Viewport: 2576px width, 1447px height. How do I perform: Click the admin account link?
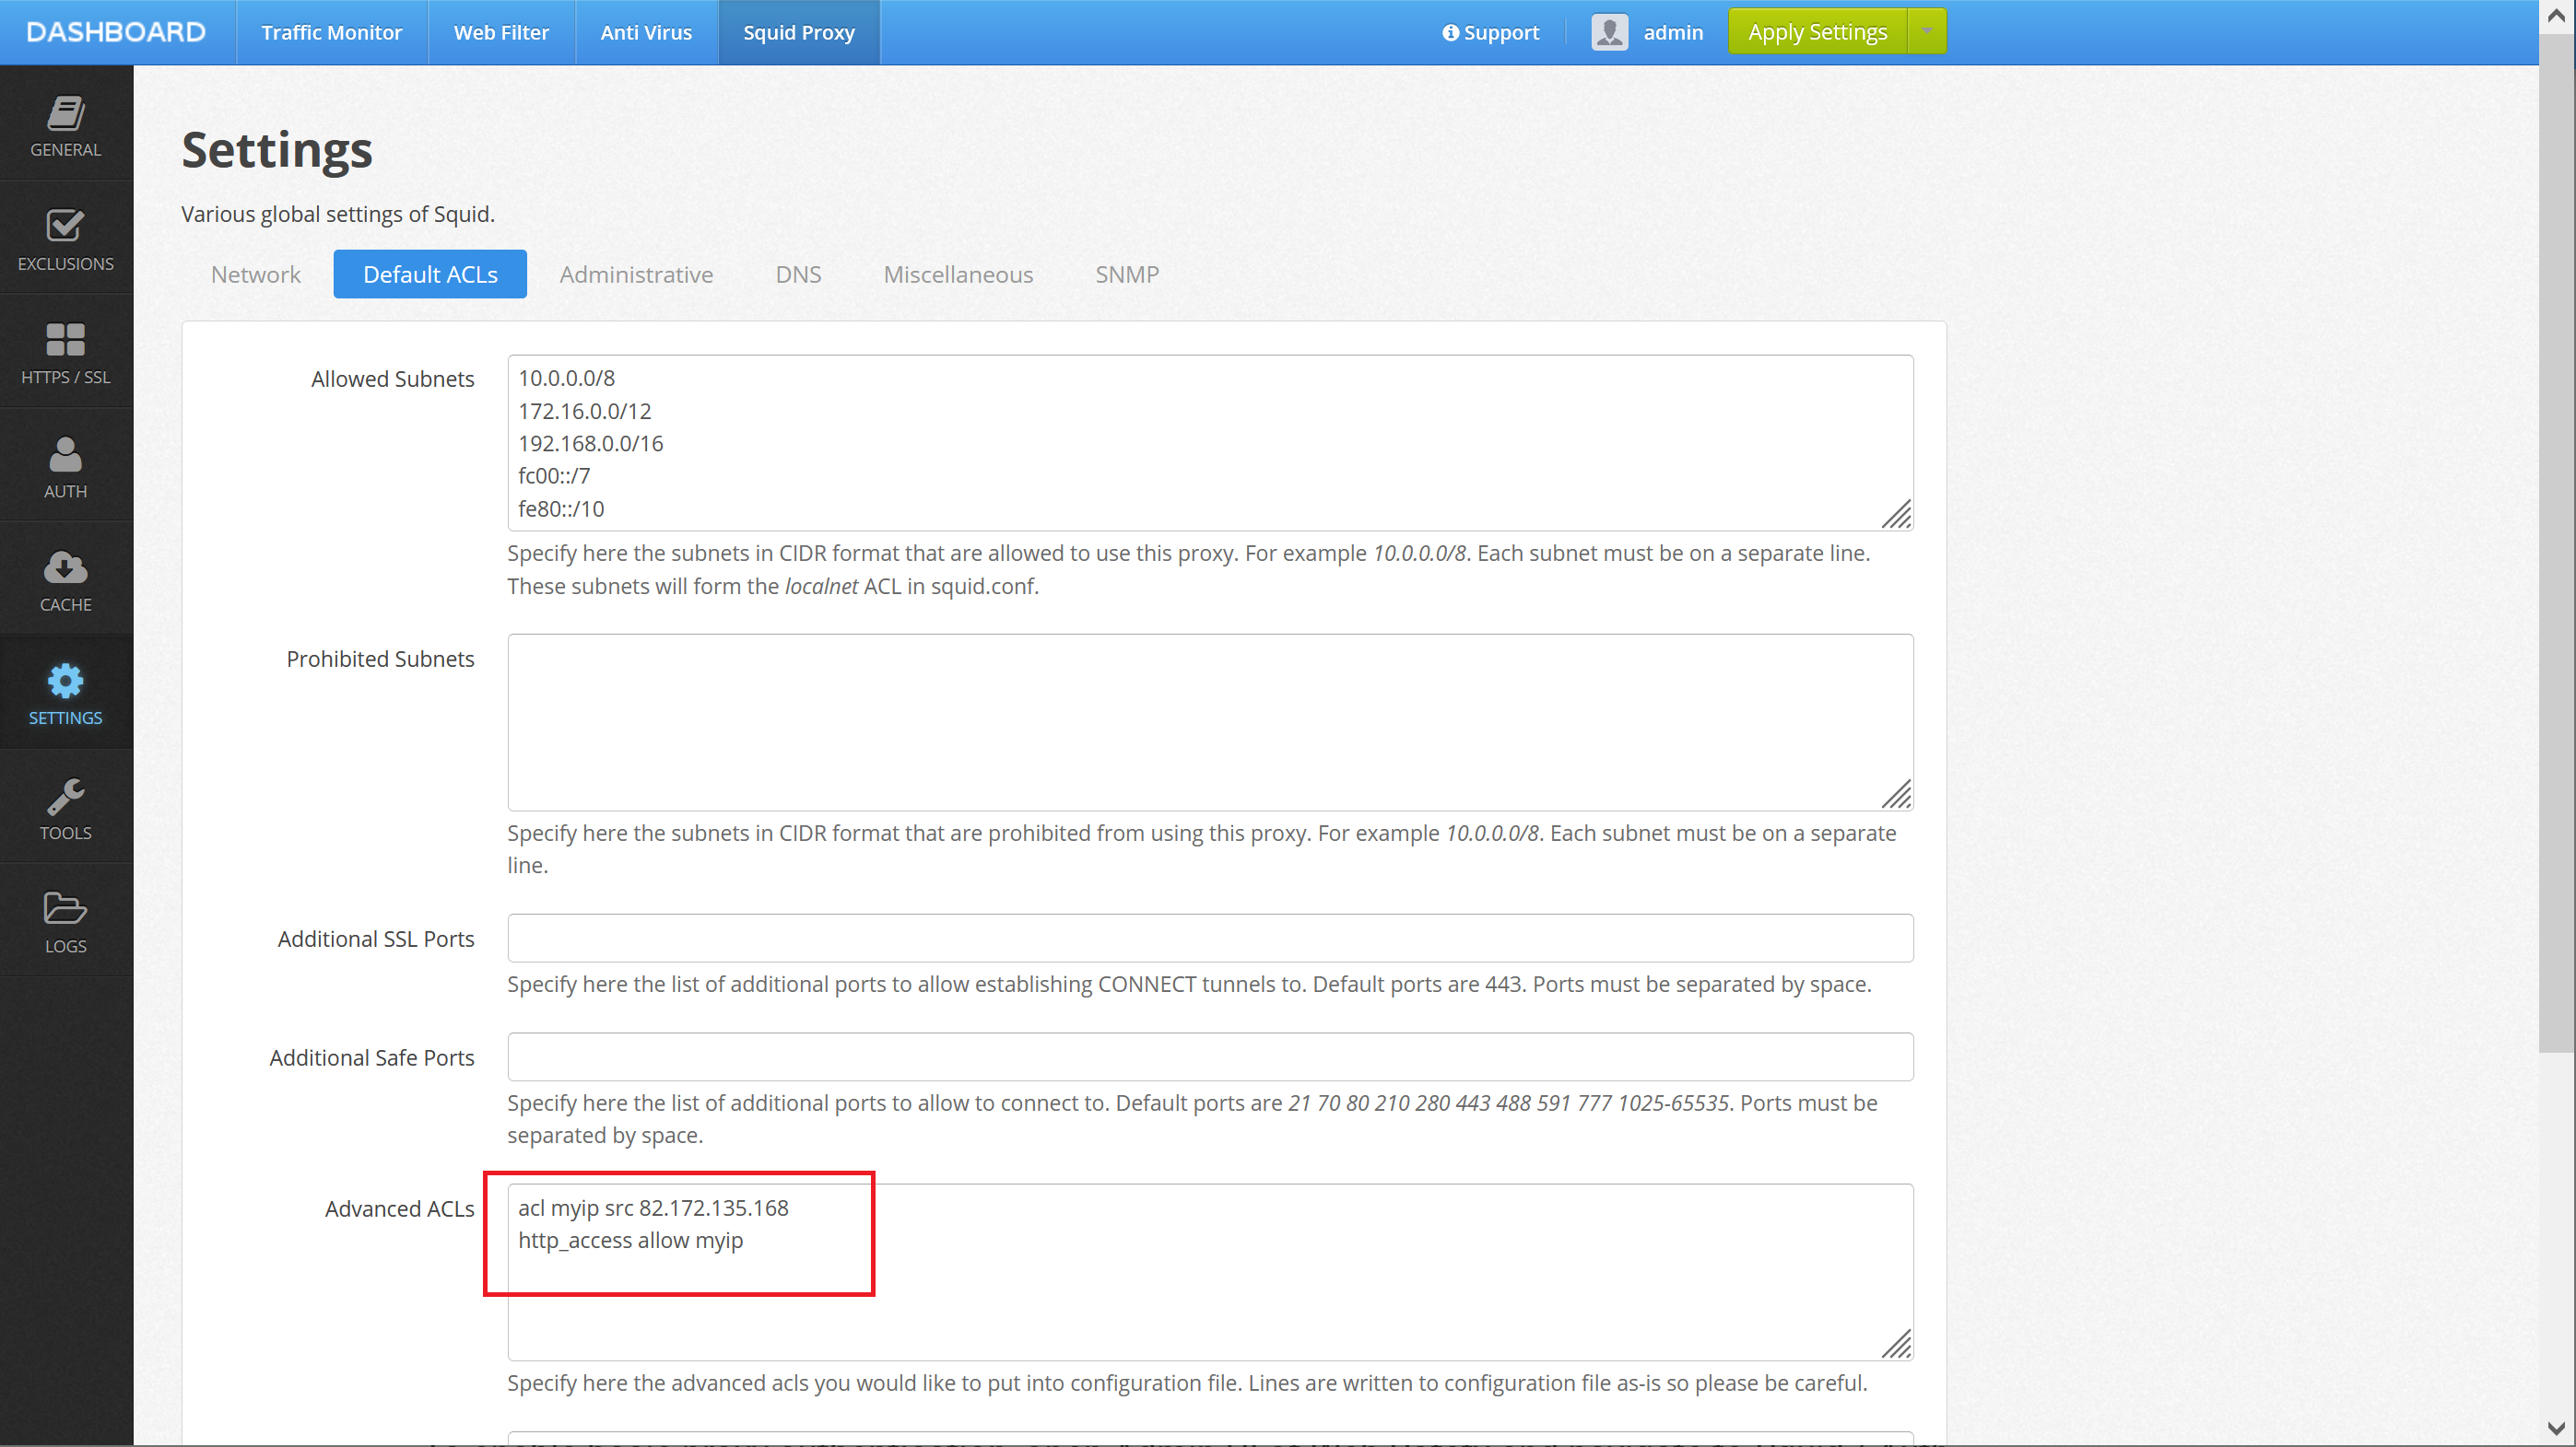[x=1673, y=32]
